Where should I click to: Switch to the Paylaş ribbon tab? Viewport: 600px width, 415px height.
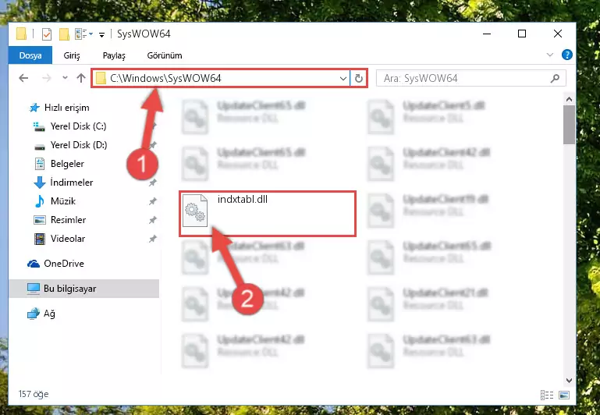tap(114, 55)
